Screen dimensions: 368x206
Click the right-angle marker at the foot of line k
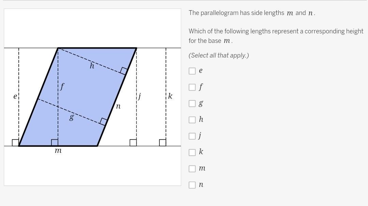(x=163, y=143)
